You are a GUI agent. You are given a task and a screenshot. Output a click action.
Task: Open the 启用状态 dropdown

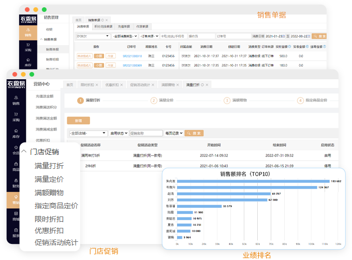pos(119,133)
